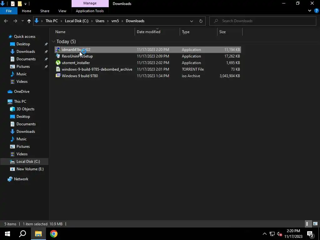The width and height of the screenshot is (320, 240).
Task: Open the Application Tools tab
Action: pyautogui.click(x=90, y=11)
